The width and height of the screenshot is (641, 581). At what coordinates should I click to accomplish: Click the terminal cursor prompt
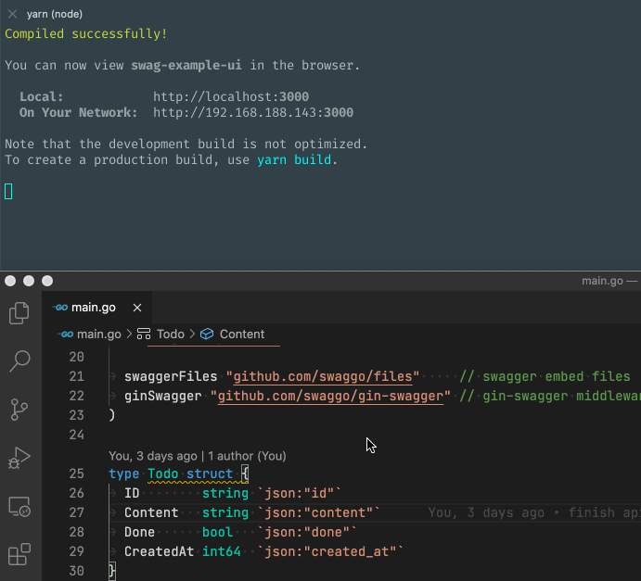(8, 191)
